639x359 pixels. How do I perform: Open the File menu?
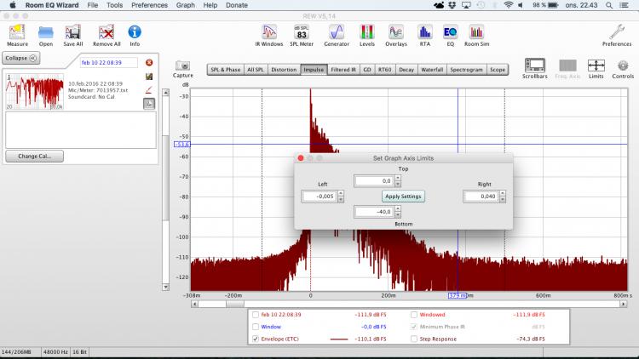93,5
